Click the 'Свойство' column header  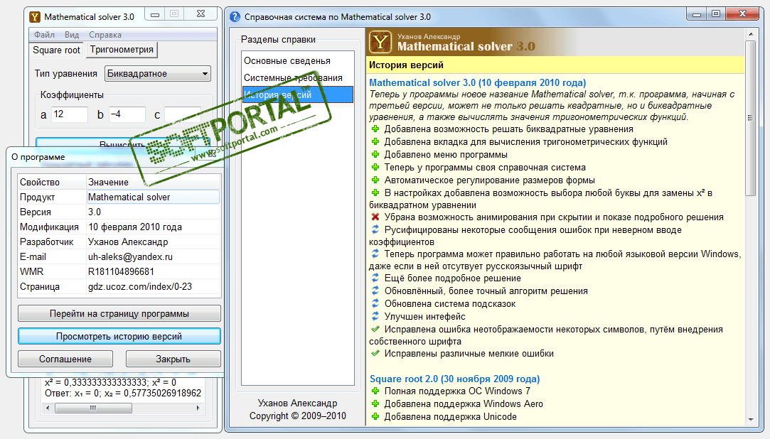(x=52, y=182)
